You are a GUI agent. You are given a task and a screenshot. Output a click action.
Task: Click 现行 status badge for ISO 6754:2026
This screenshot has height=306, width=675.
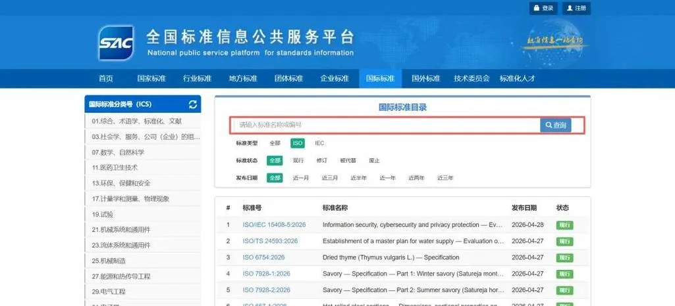(x=564, y=257)
